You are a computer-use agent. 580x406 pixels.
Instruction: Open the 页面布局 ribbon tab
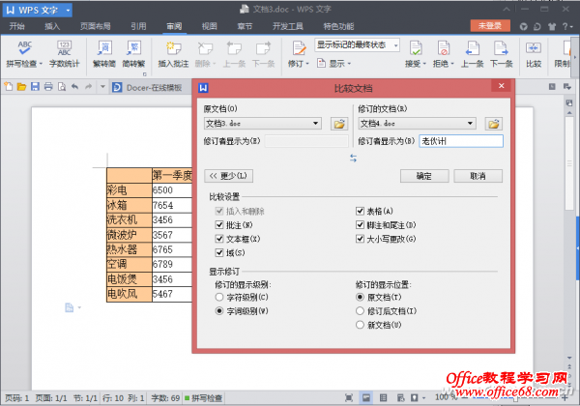[95, 26]
